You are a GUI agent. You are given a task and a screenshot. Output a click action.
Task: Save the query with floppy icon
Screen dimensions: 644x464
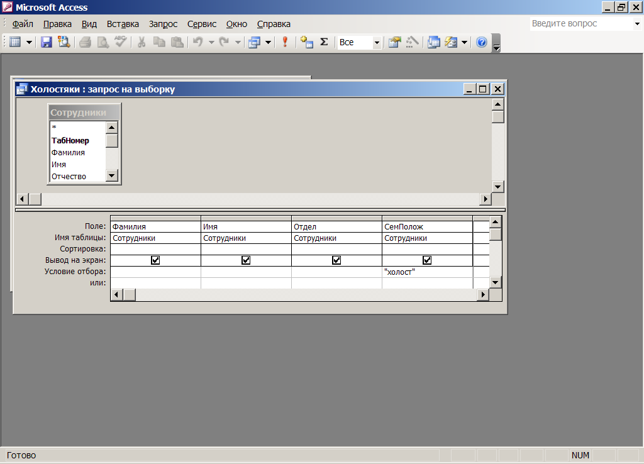tap(46, 42)
